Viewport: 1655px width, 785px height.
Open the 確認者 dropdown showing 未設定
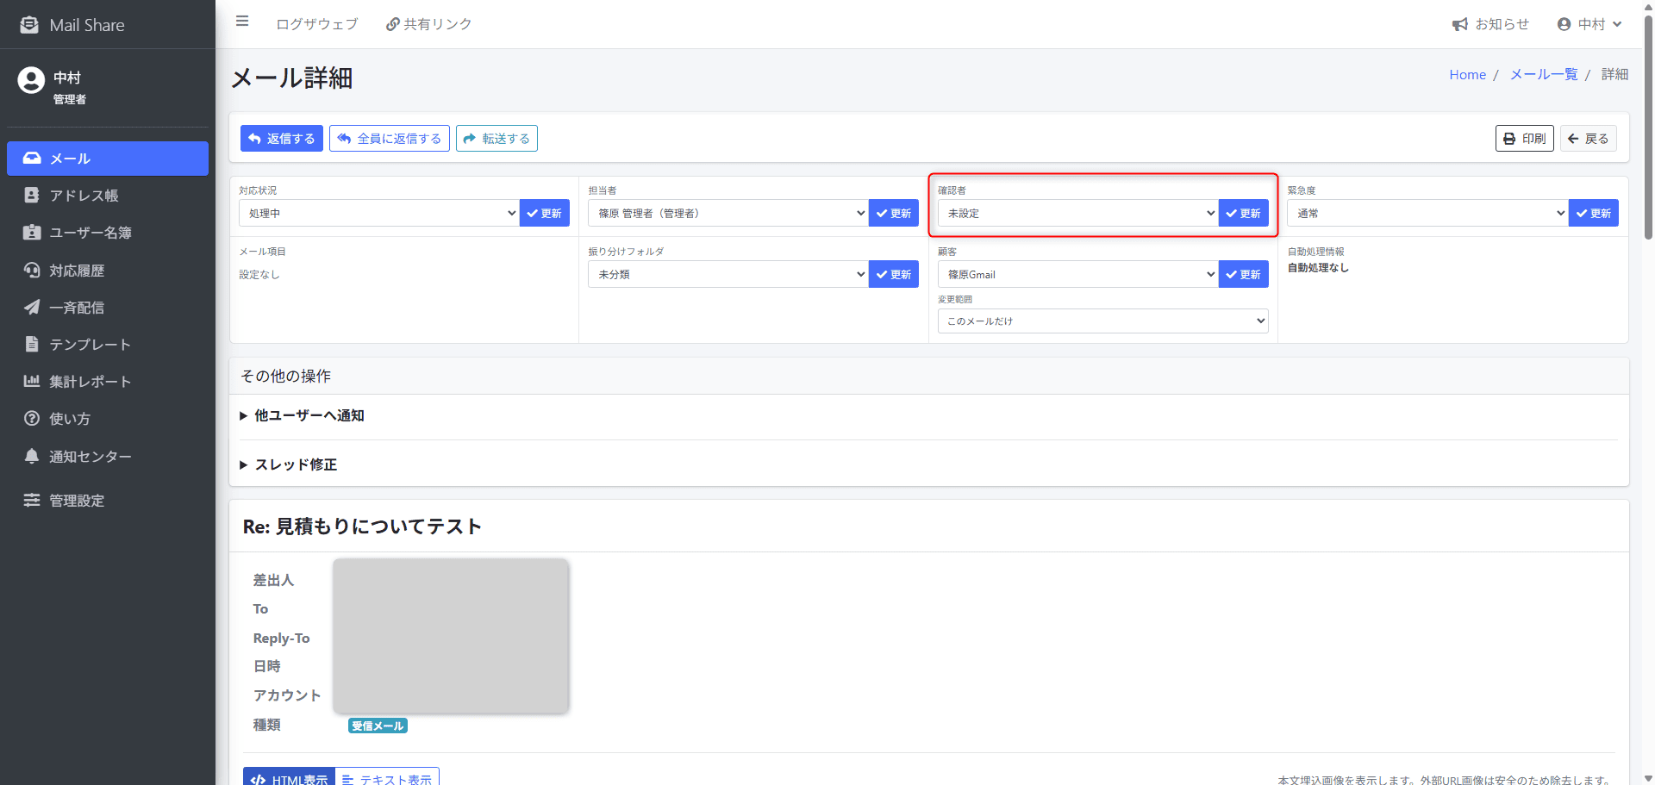point(1078,213)
